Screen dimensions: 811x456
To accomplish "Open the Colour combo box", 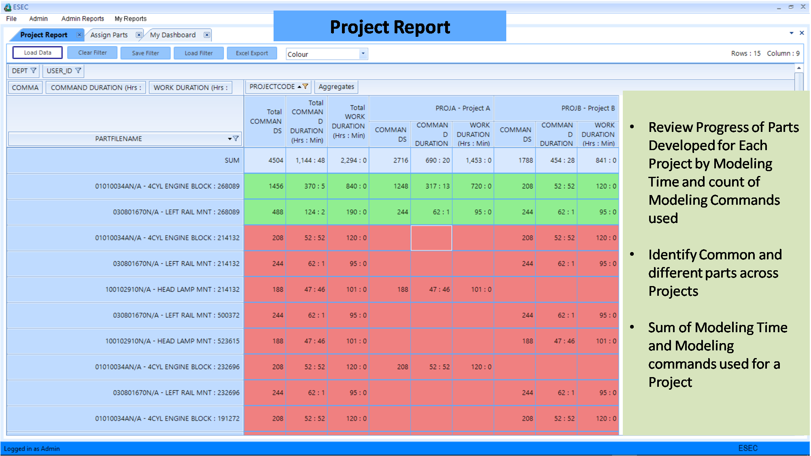I will (x=327, y=54).
